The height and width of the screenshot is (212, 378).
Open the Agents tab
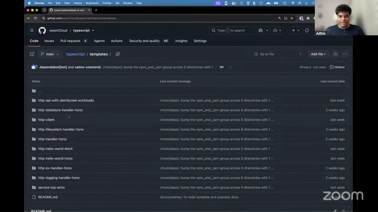99,41
